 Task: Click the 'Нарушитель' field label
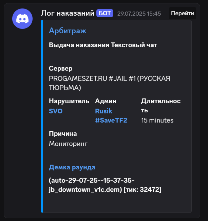[x=69, y=101]
